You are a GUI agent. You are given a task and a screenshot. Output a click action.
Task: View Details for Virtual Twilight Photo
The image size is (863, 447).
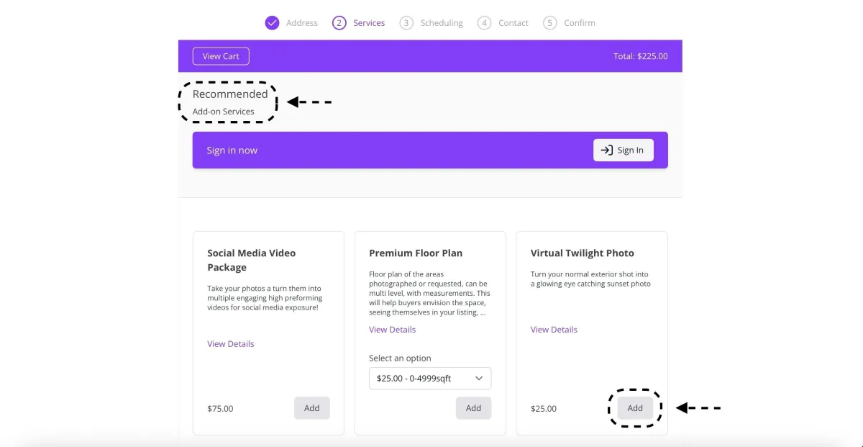tap(554, 330)
